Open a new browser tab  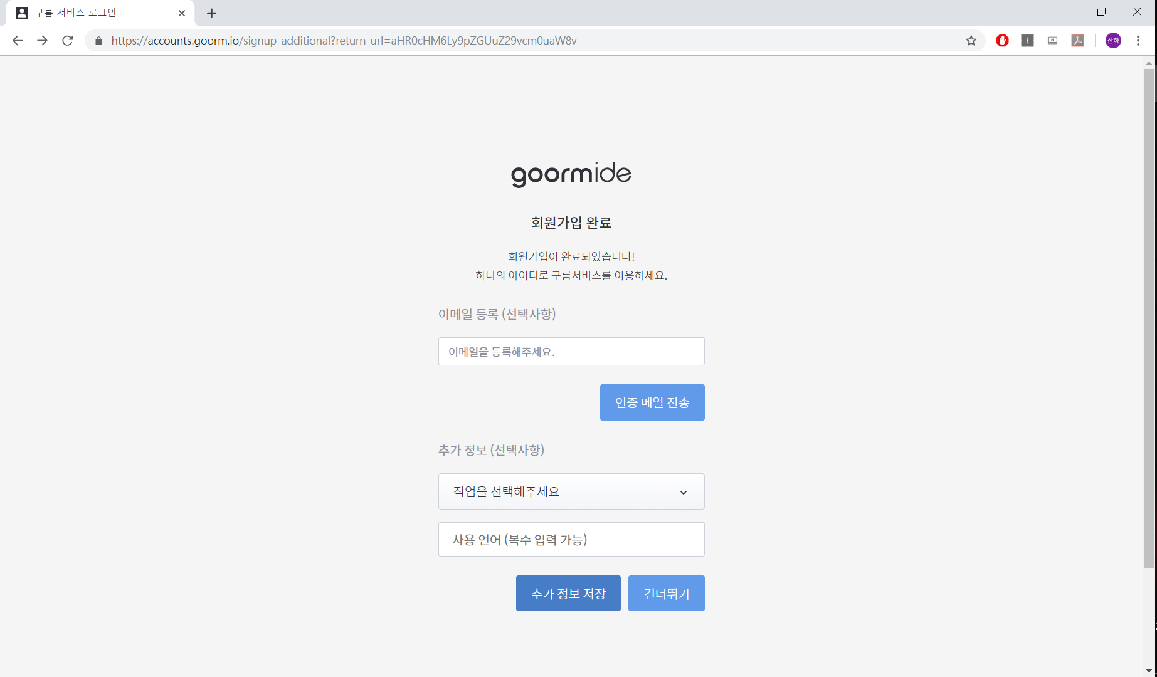(x=211, y=13)
